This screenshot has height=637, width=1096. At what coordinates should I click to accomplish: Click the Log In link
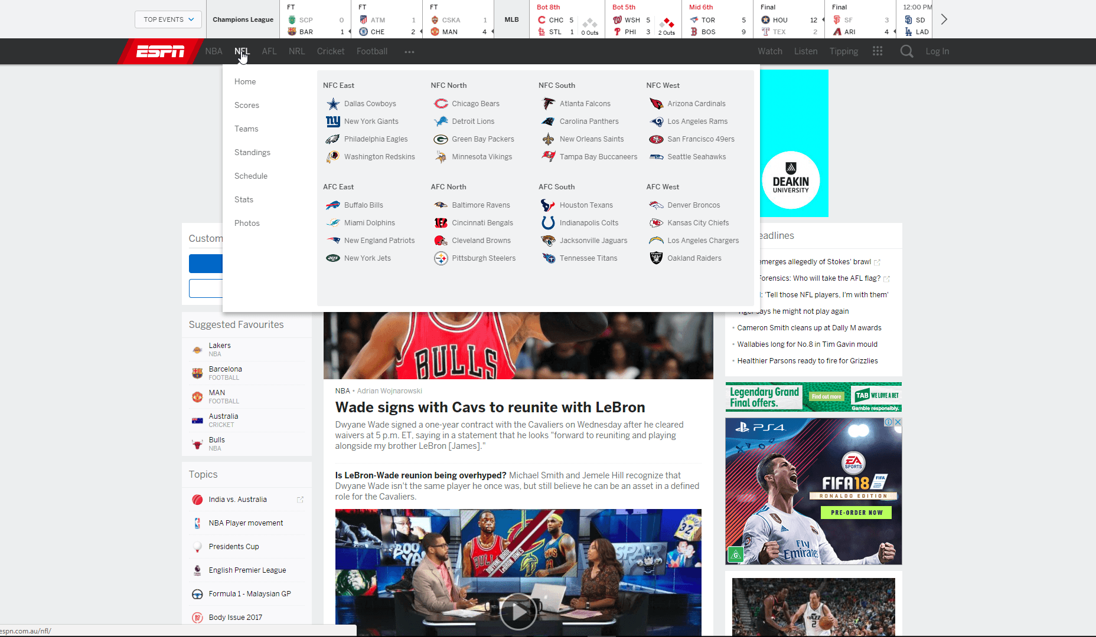coord(937,51)
